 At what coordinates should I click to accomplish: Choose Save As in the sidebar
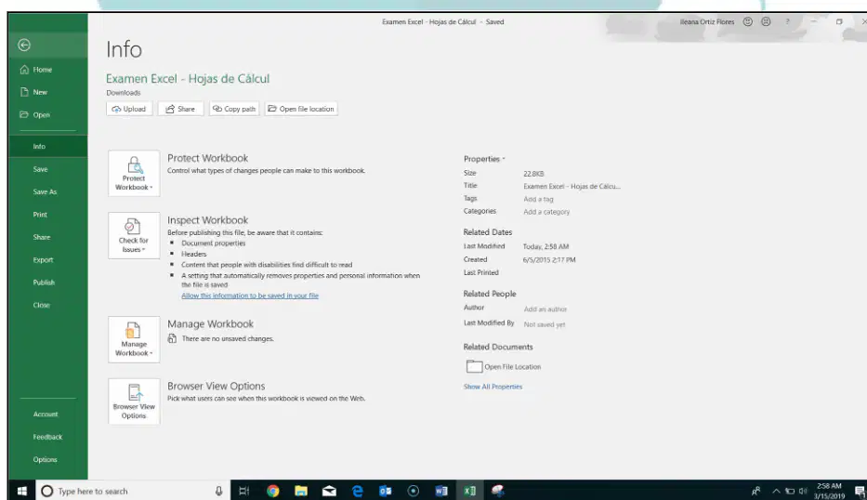pos(45,192)
